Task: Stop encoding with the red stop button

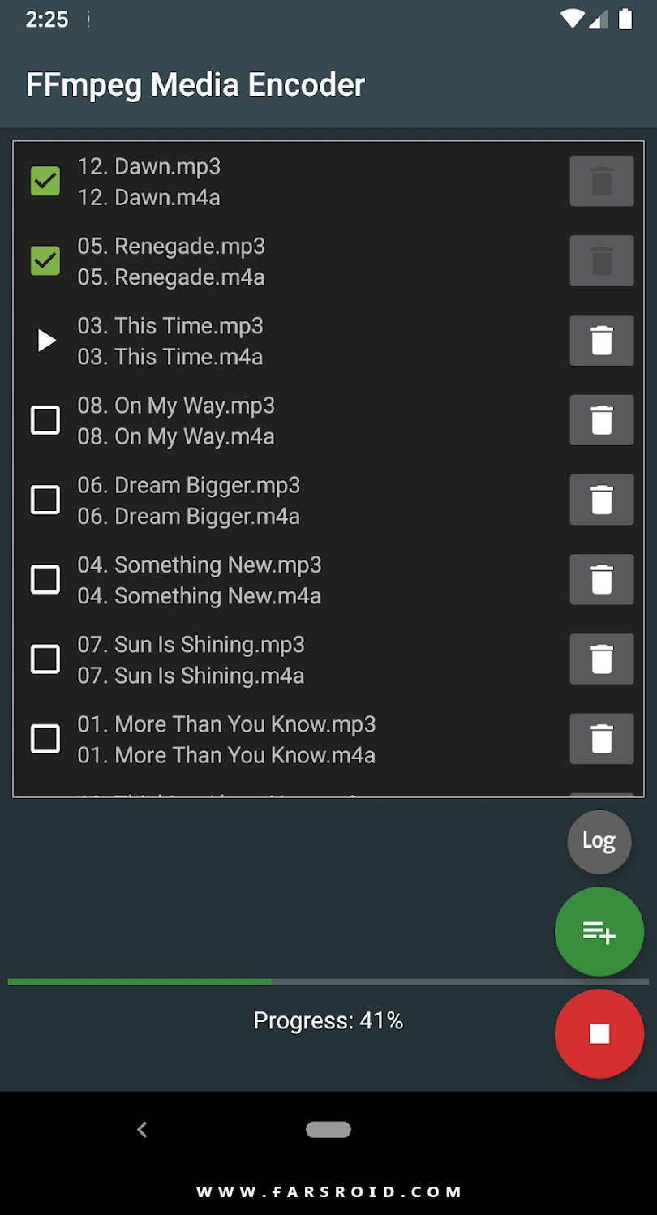Action: pos(599,1034)
